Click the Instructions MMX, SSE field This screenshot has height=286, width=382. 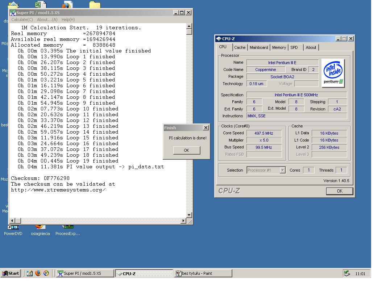pyautogui.click(x=296, y=116)
